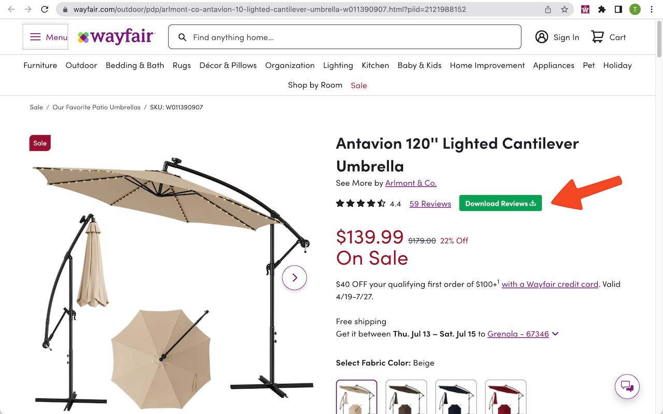Open the Cart icon

[597, 37]
